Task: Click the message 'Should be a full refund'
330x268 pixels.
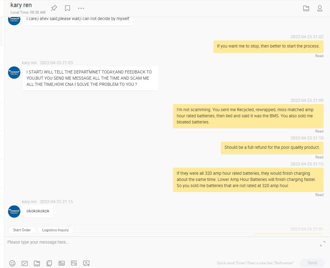Action: [272, 148]
